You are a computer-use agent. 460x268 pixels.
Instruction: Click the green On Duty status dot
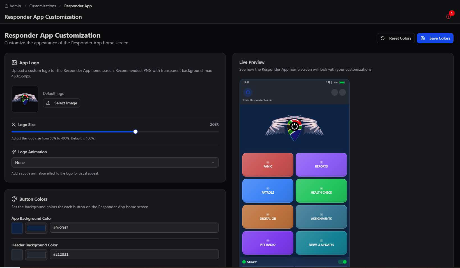pos(244,262)
